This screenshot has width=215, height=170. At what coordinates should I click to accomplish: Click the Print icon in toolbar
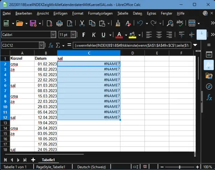(x=59, y=23)
